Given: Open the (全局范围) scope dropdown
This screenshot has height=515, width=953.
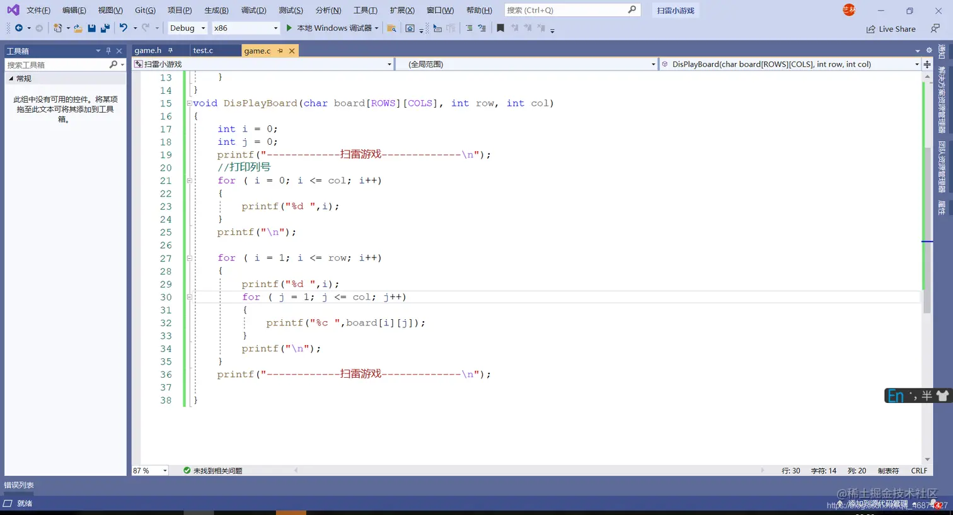Looking at the screenshot, I should pyautogui.click(x=653, y=64).
